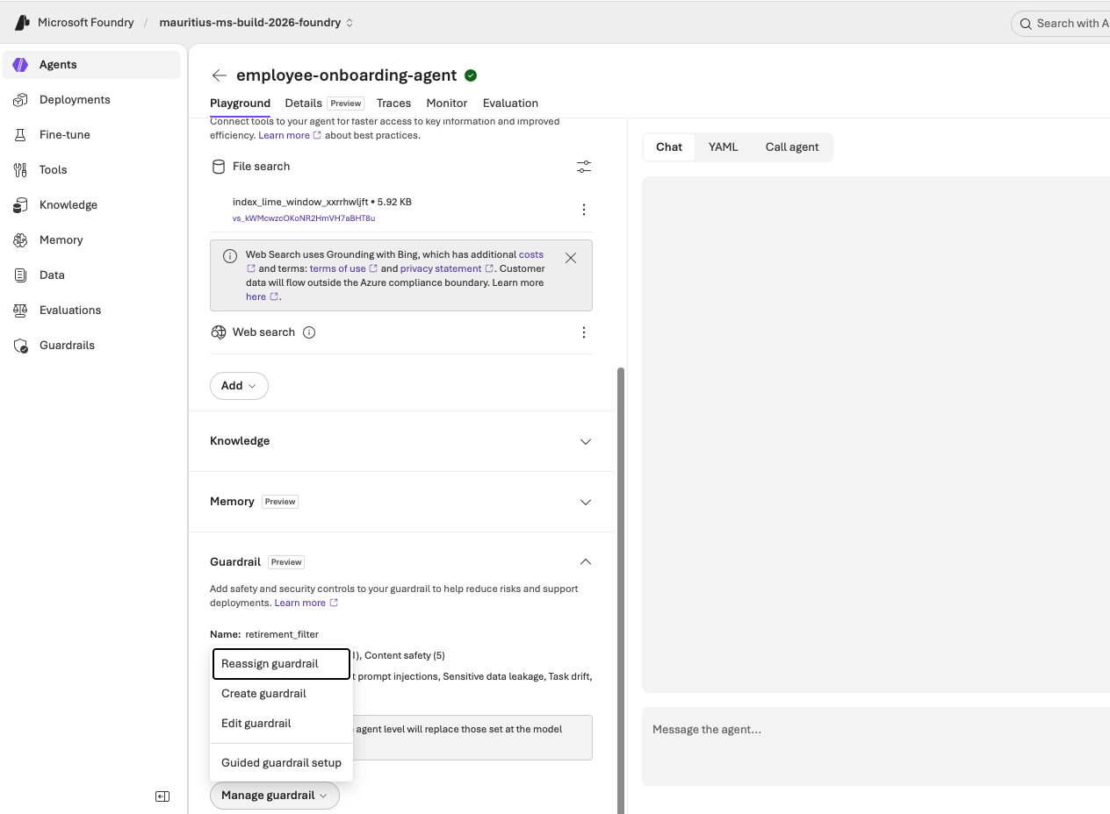Click the back arrow beside agent name
Viewport: 1110px width, 814px height.
pos(220,75)
